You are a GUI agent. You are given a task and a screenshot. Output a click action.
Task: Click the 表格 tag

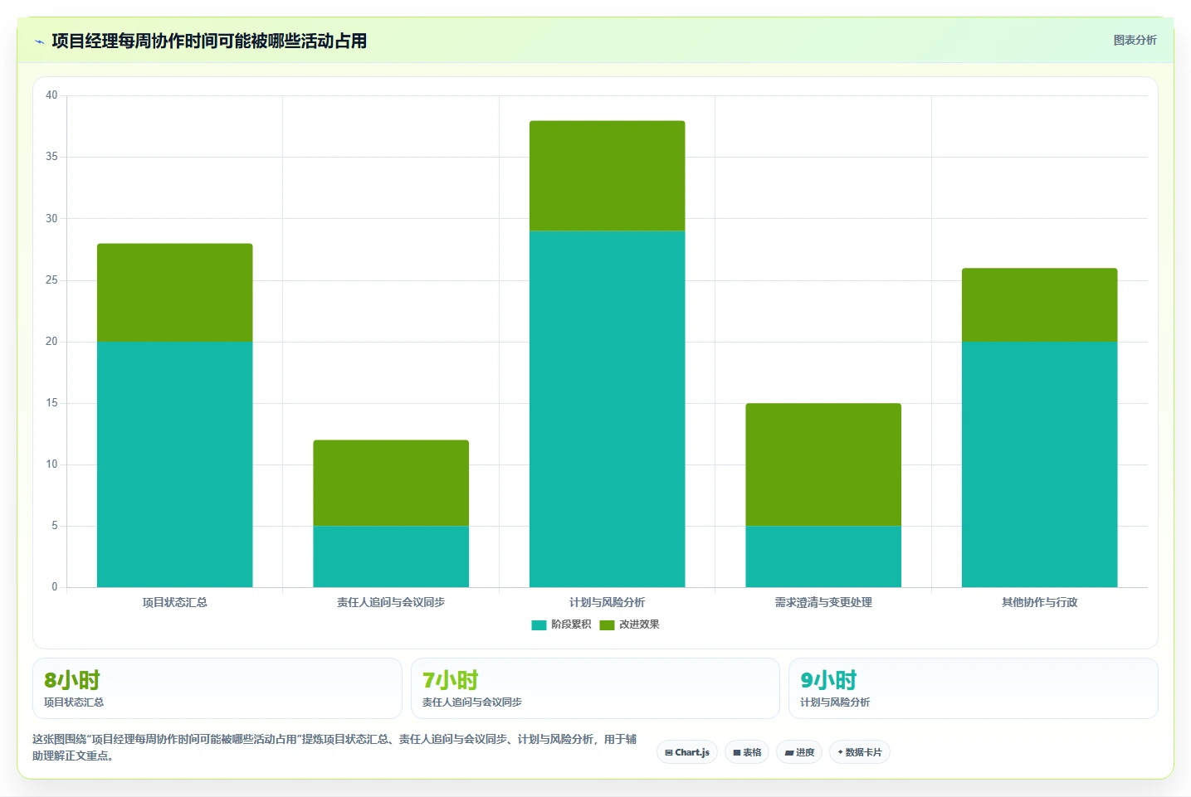(x=747, y=752)
